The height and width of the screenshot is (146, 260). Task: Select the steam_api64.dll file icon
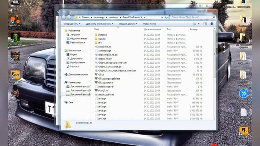[96, 94]
